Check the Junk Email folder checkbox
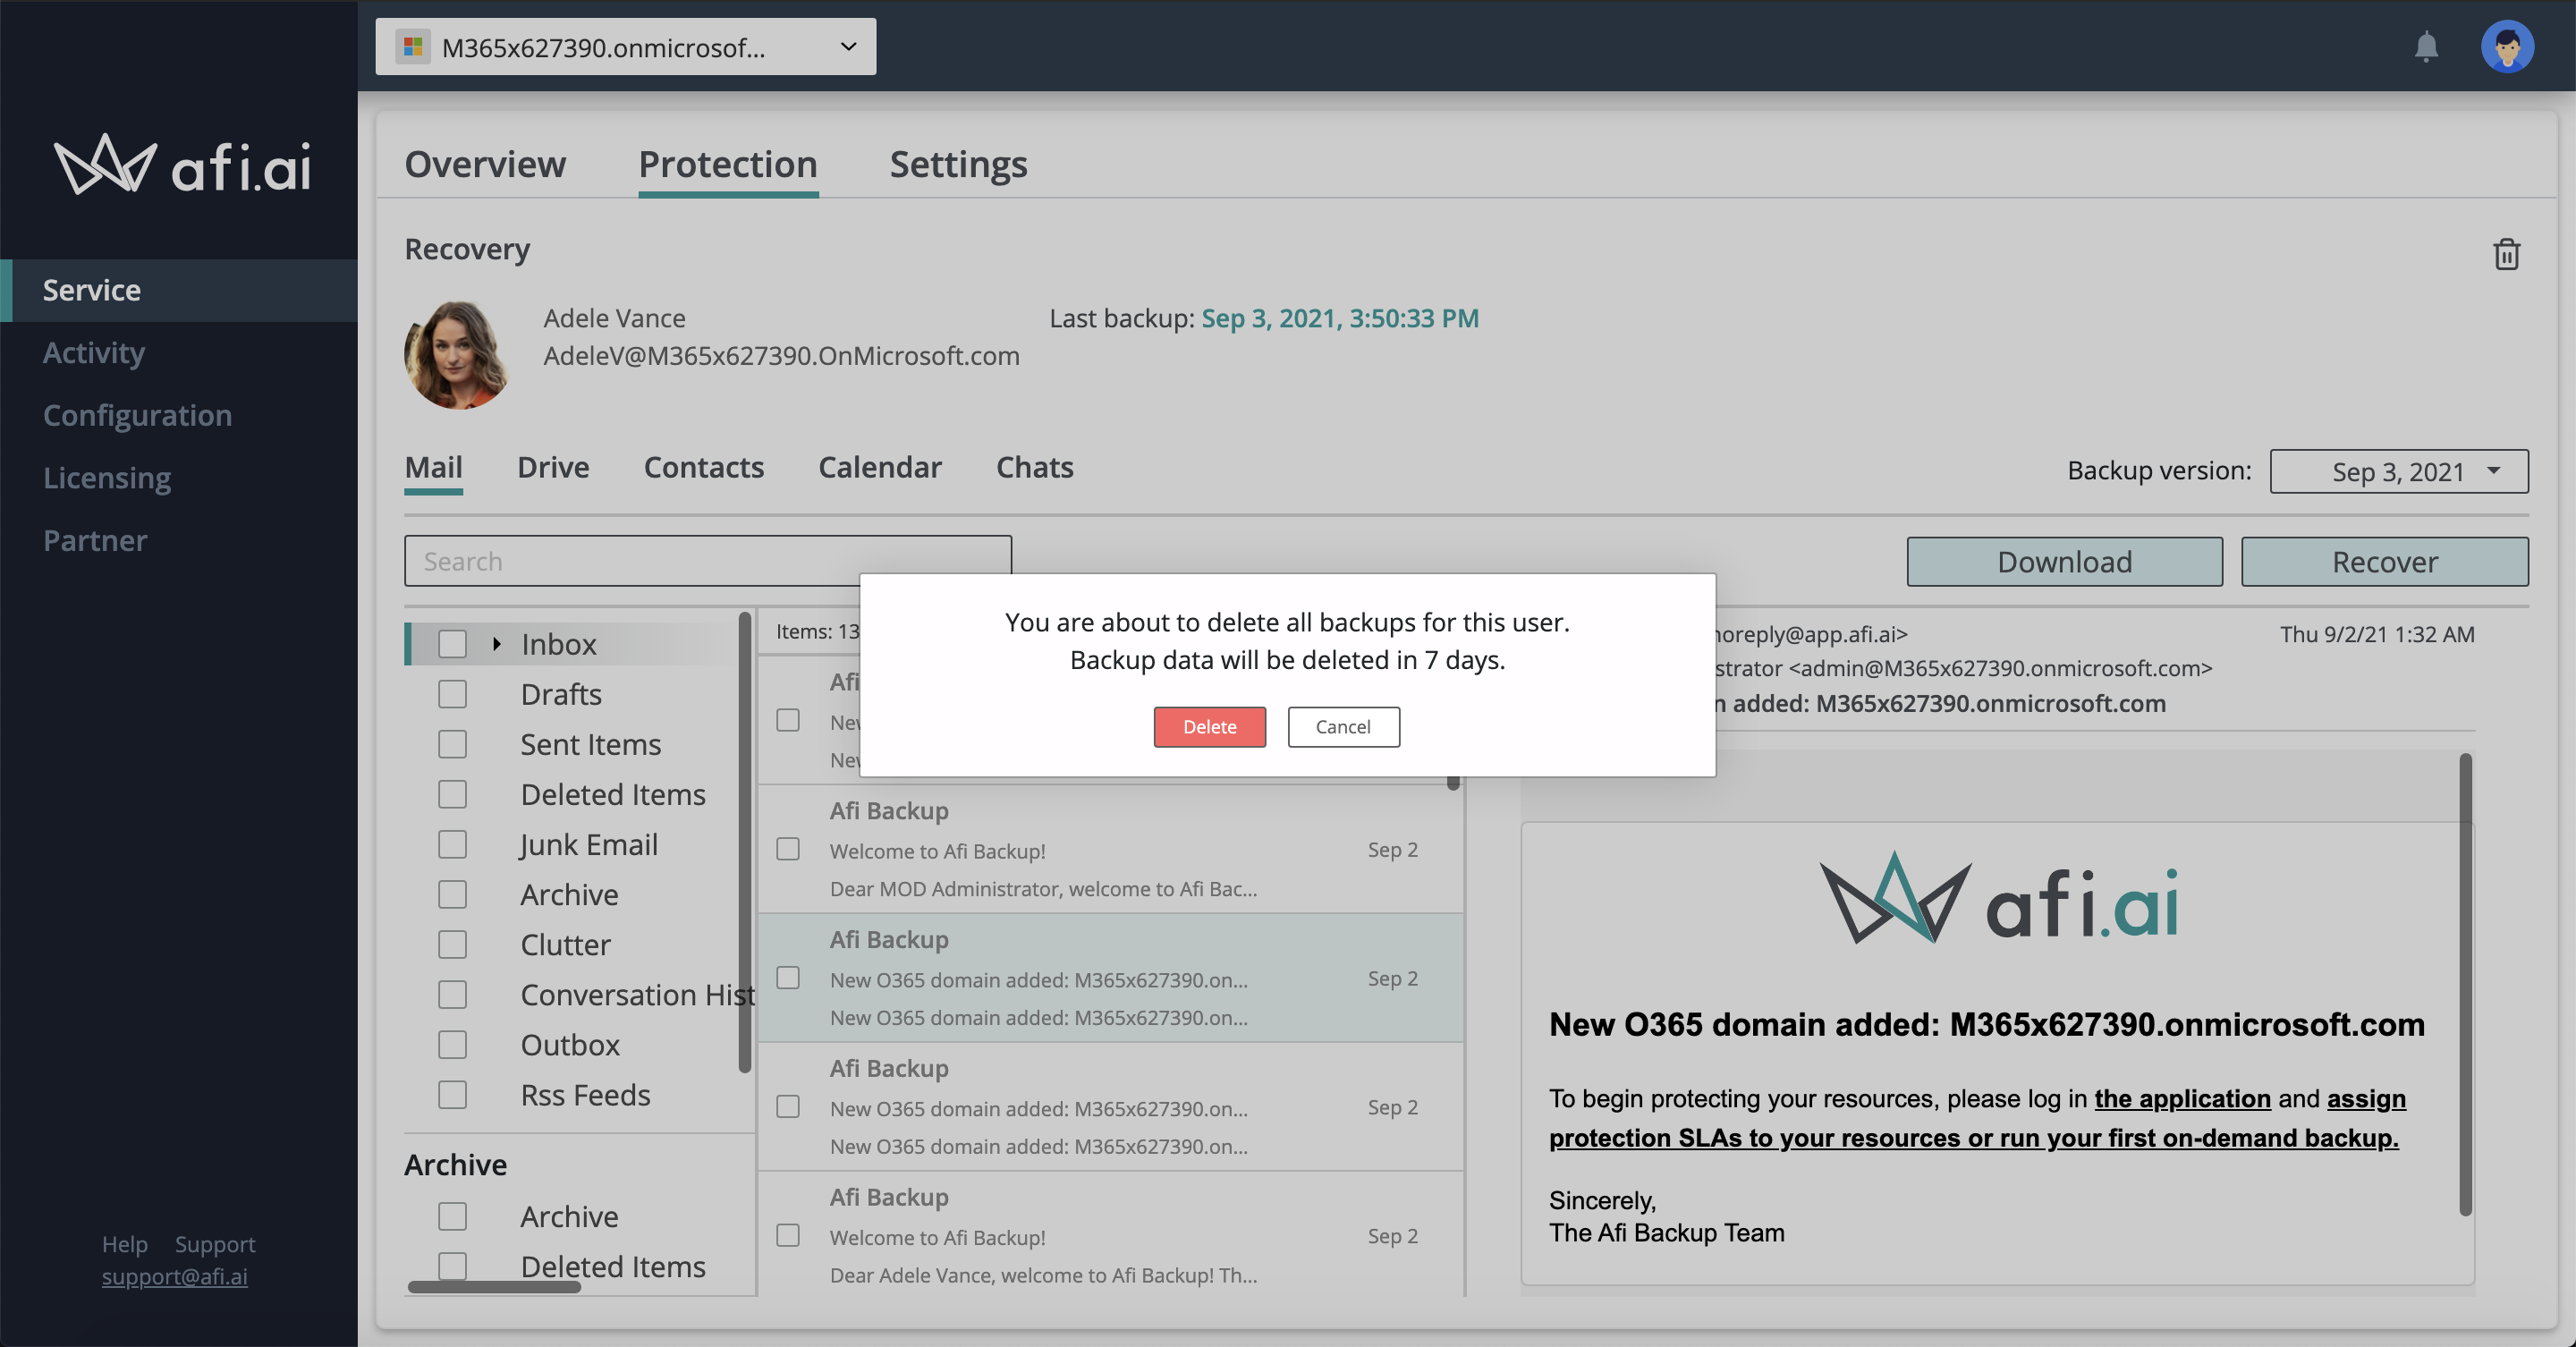Image resolution: width=2576 pixels, height=1347 pixels. tap(452, 844)
